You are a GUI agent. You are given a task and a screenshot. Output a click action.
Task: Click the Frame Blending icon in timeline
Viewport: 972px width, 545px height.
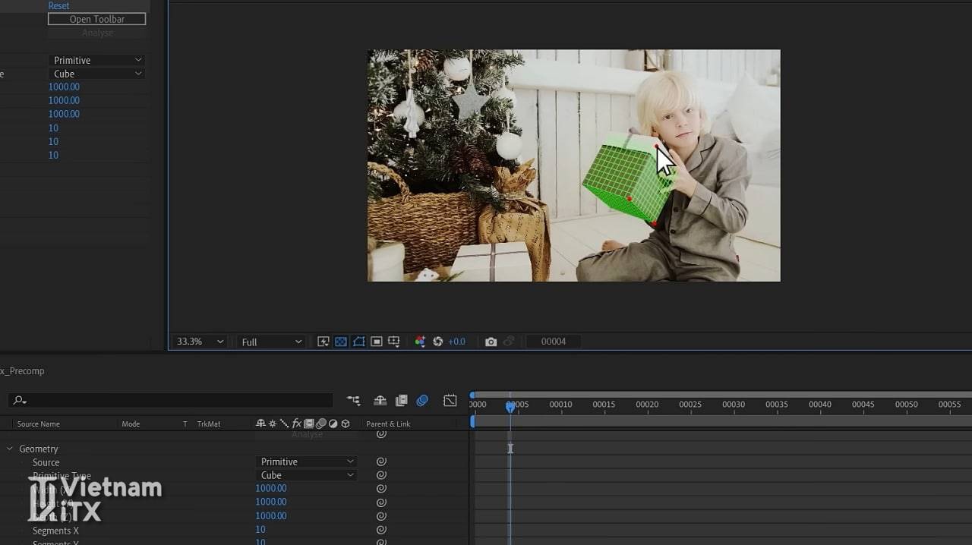click(402, 401)
